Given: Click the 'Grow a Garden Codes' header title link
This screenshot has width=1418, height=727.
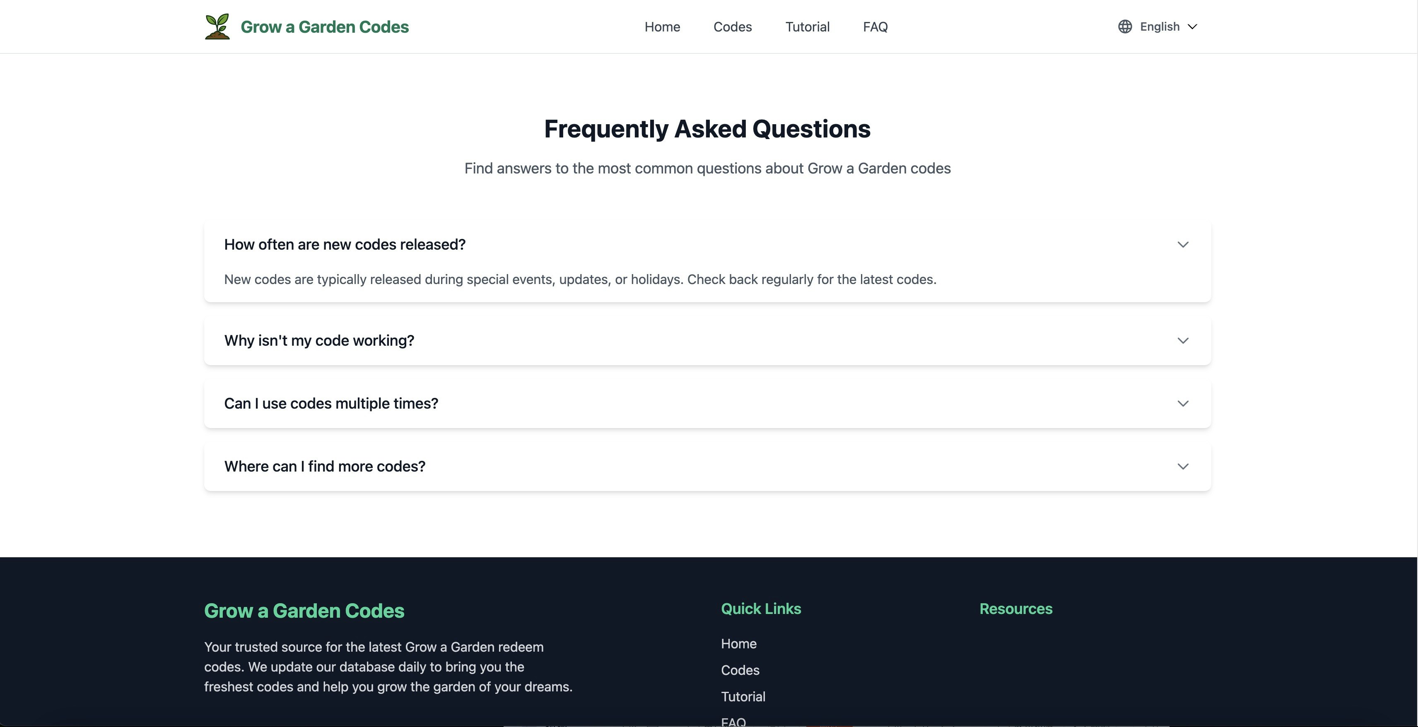Looking at the screenshot, I should [x=324, y=26].
